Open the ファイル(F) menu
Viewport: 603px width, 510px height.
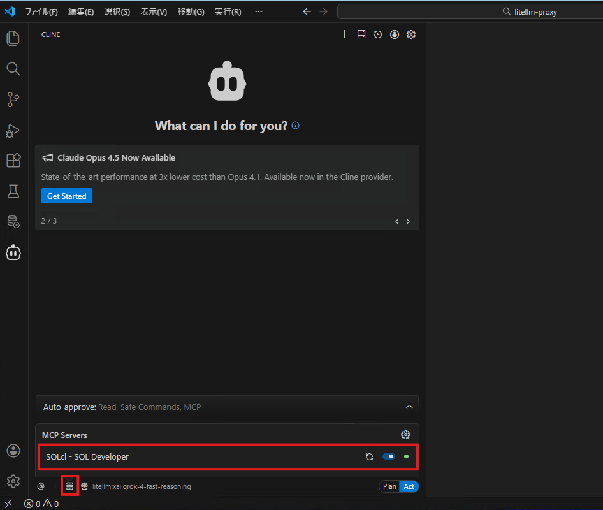point(41,12)
